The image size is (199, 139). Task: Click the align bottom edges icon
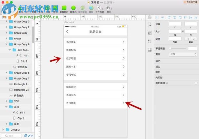(196, 18)
